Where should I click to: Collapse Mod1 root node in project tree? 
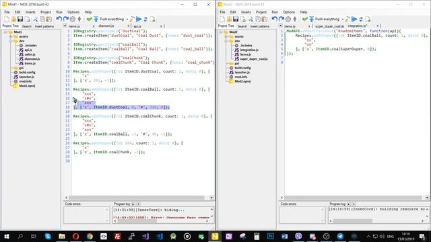tap(5, 32)
